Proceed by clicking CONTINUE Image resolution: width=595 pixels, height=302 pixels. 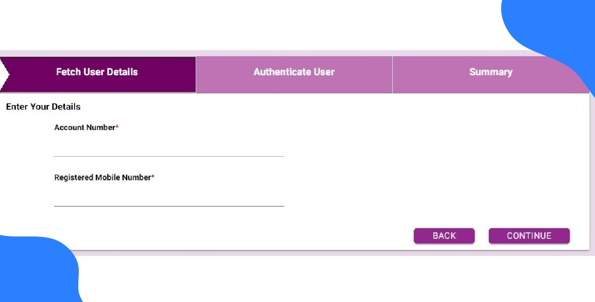click(529, 236)
